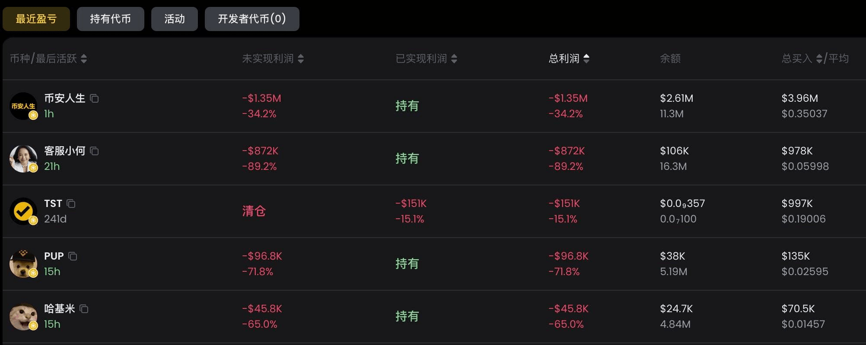Open the 哈基米 token name link

[x=60, y=309]
